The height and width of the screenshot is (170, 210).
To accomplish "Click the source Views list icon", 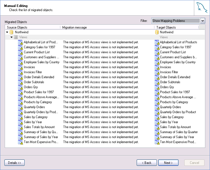I will click(x=16, y=37).
